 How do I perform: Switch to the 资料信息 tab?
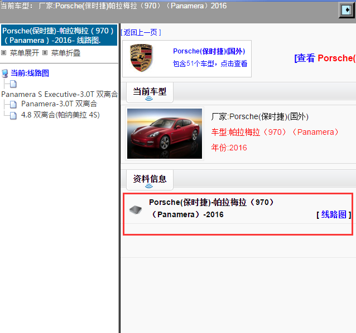(150, 179)
